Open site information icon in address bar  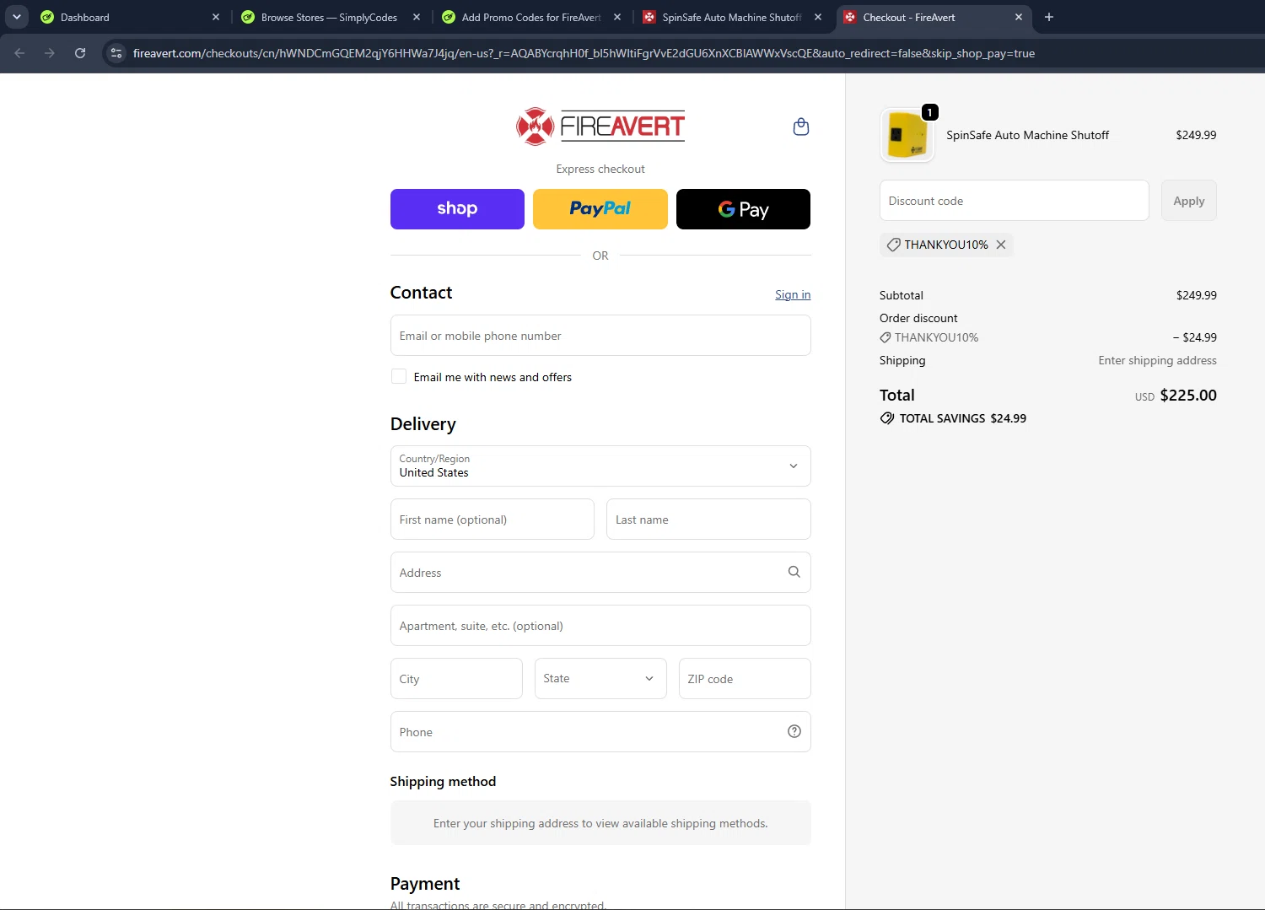click(x=116, y=53)
